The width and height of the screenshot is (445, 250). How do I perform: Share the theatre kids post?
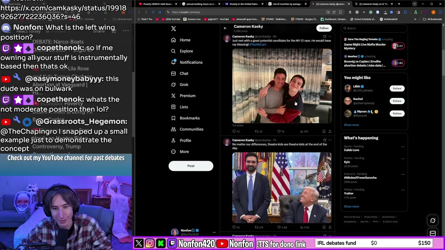[330, 227]
